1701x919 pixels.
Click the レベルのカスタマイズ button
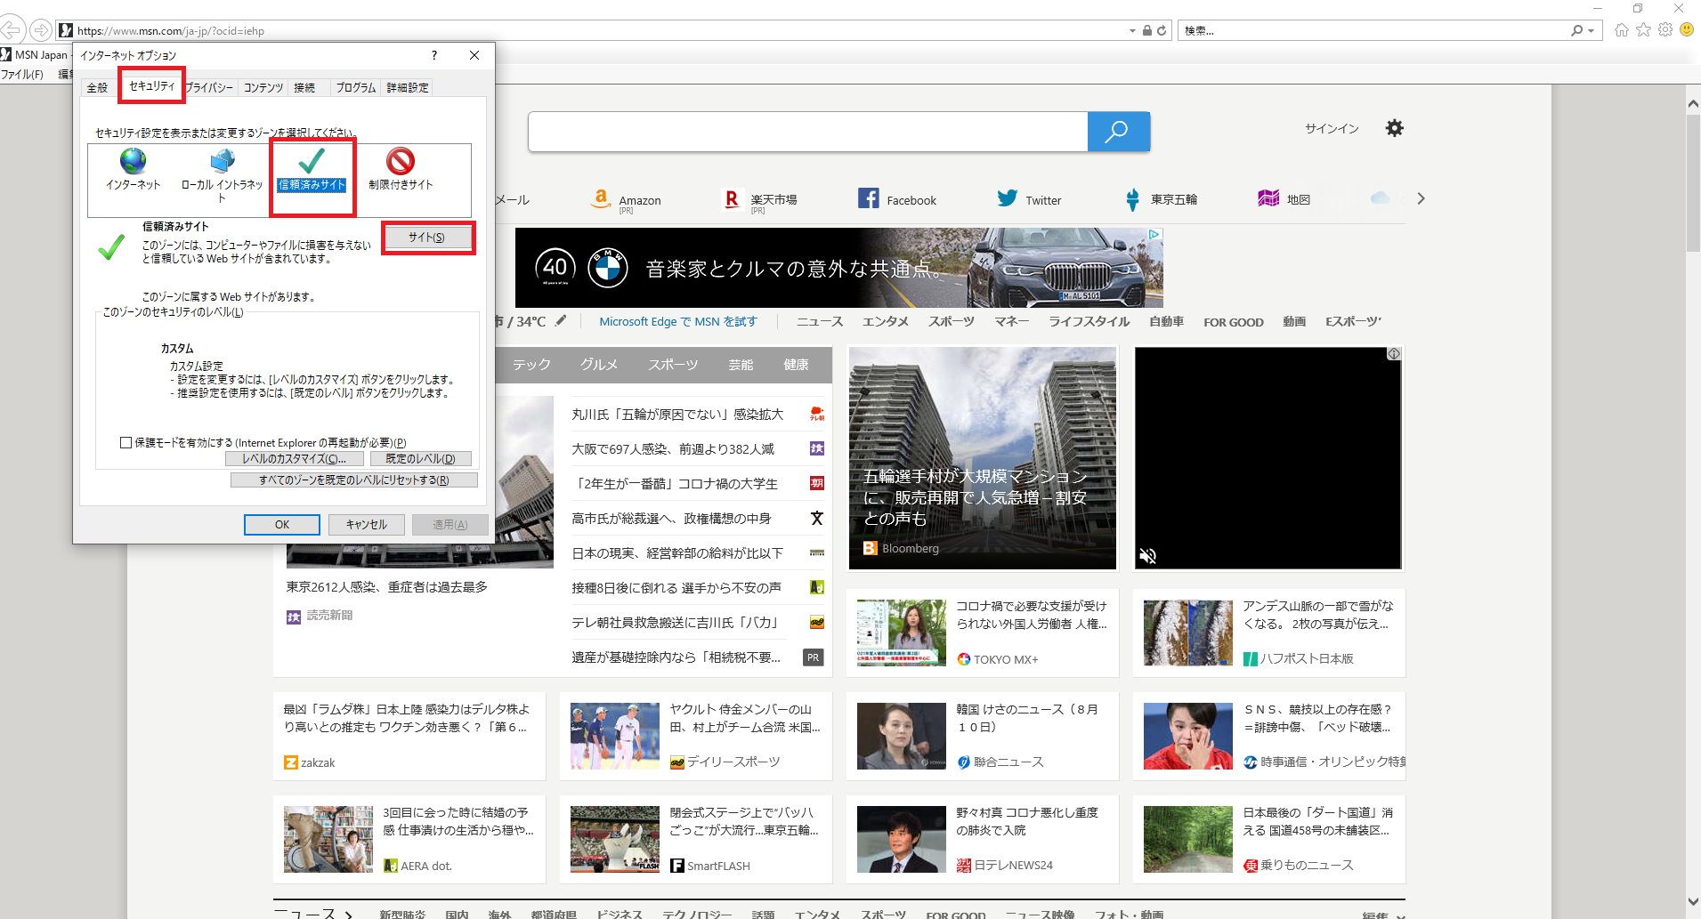tap(295, 459)
